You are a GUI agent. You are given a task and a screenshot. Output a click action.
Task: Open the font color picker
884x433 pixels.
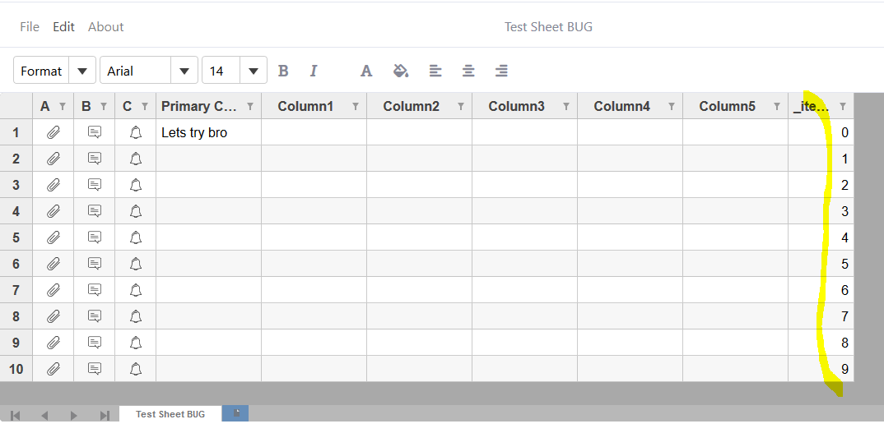(x=366, y=71)
